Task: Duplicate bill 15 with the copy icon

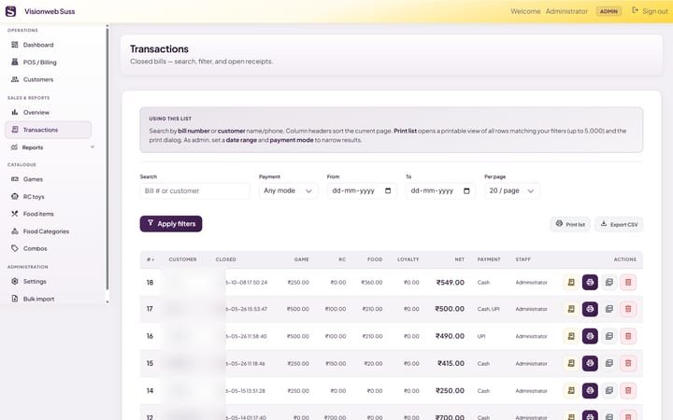Action: pyautogui.click(x=609, y=363)
